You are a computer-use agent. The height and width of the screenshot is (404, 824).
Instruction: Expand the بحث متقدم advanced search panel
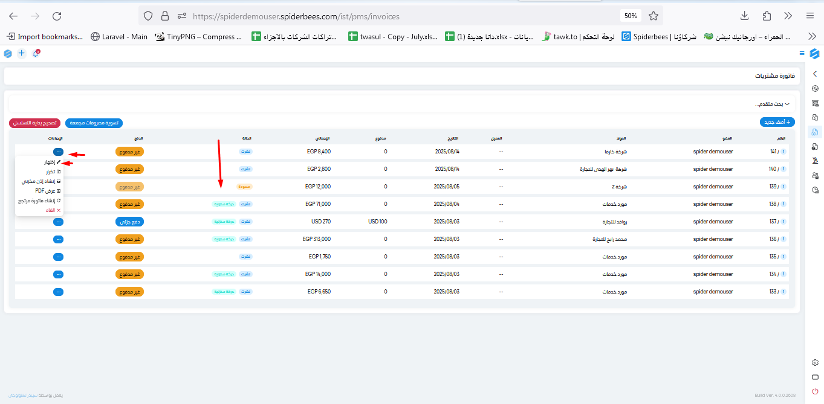tap(772, 104)
